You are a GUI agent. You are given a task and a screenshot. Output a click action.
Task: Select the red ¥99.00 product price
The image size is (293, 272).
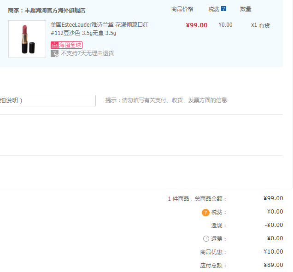point(197,25)
